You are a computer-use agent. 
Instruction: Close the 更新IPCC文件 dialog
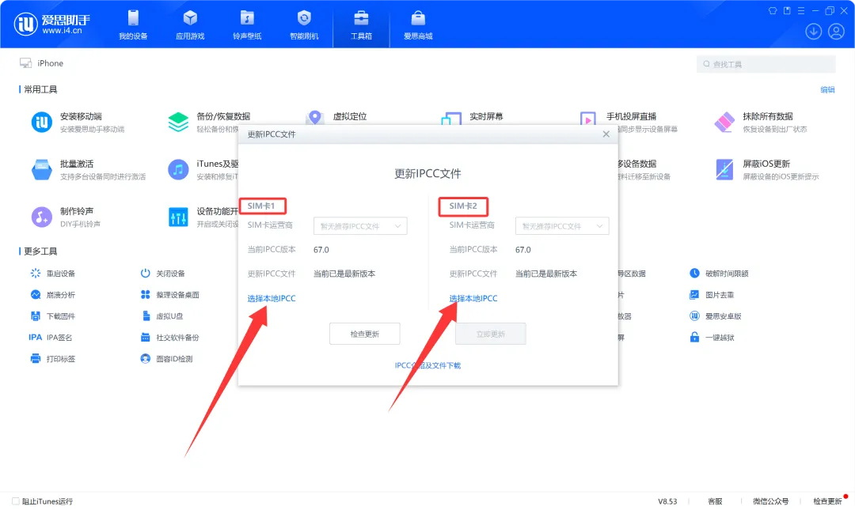606,134
